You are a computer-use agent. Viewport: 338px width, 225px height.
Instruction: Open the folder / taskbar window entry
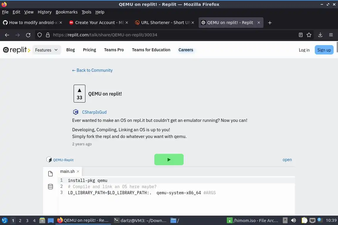point(175,220)
